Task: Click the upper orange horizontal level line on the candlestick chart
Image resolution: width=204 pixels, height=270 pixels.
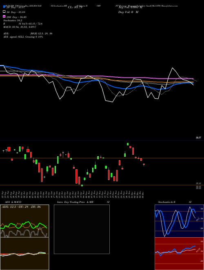Action: [x=102, y=158]
